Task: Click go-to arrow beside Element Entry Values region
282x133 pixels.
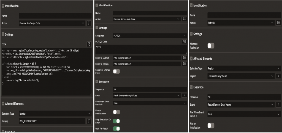Action: coord(278,76)
